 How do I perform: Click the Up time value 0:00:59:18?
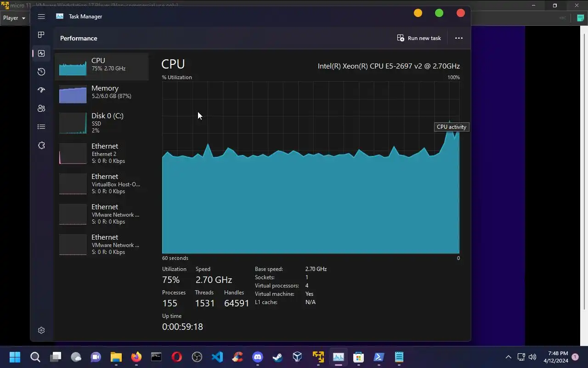182,327
